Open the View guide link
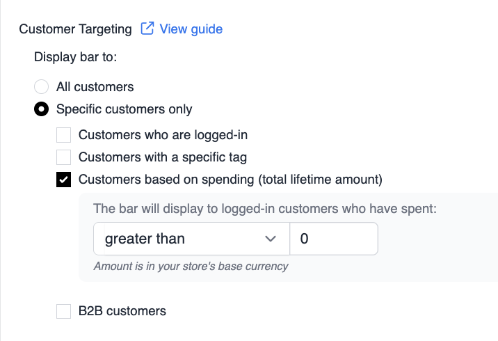This screenshot has height=341, width=498. point(191,29)
